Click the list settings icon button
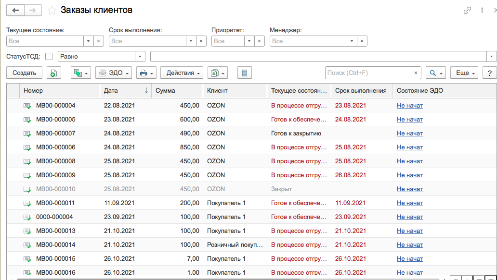This screenshot has height=280, width=497. 244,73
